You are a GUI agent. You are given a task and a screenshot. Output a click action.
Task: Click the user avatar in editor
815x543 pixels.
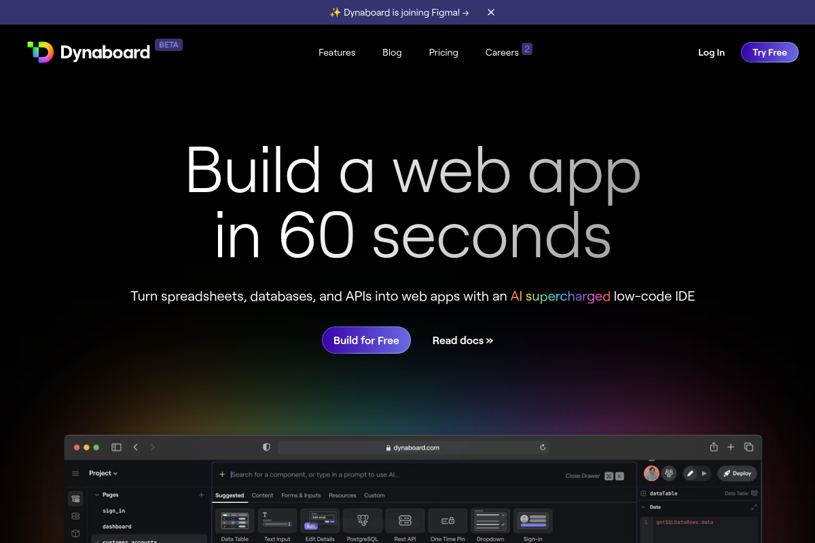[x=651, y=473]
